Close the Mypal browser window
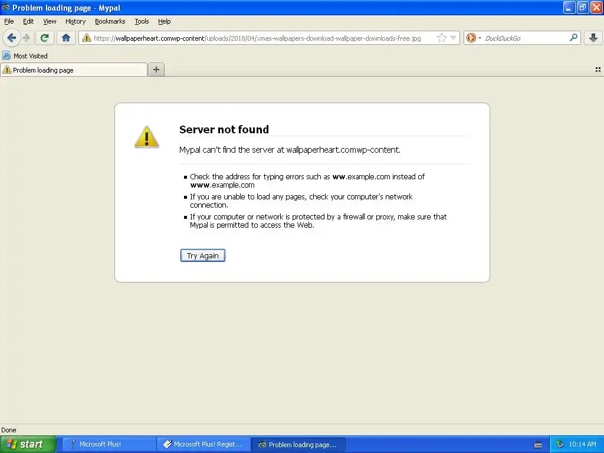This screenshot has width=604, height=453. (x=596, y=7)
